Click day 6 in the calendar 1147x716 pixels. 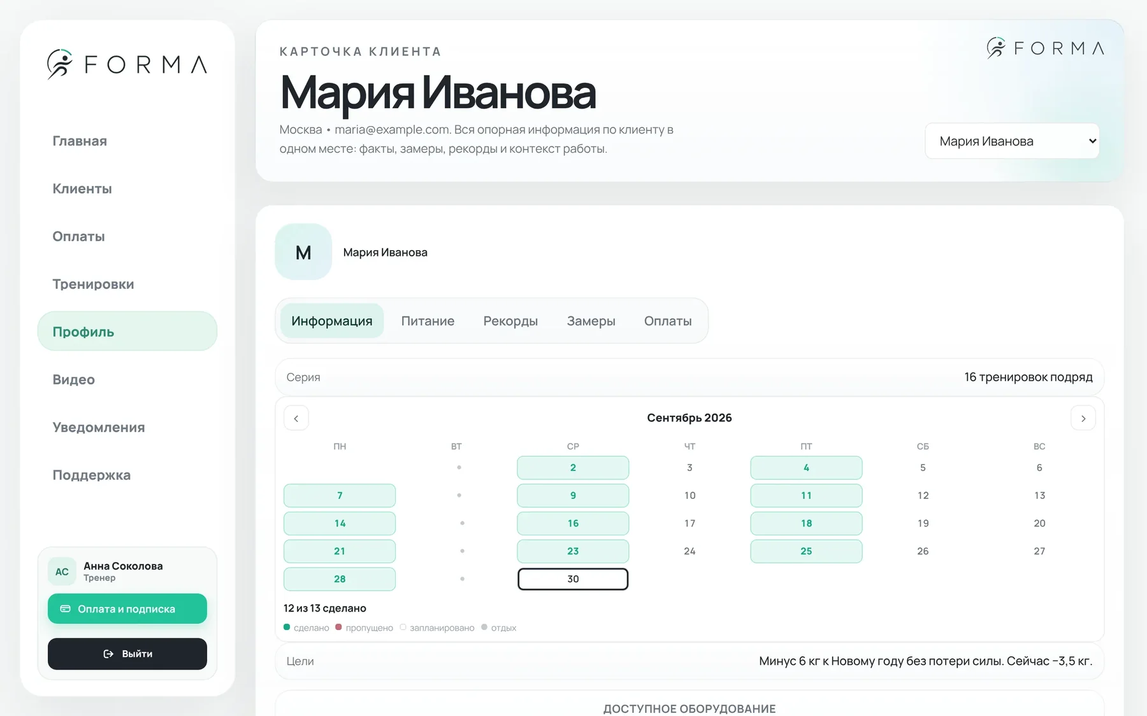[x=1039, y=468]
